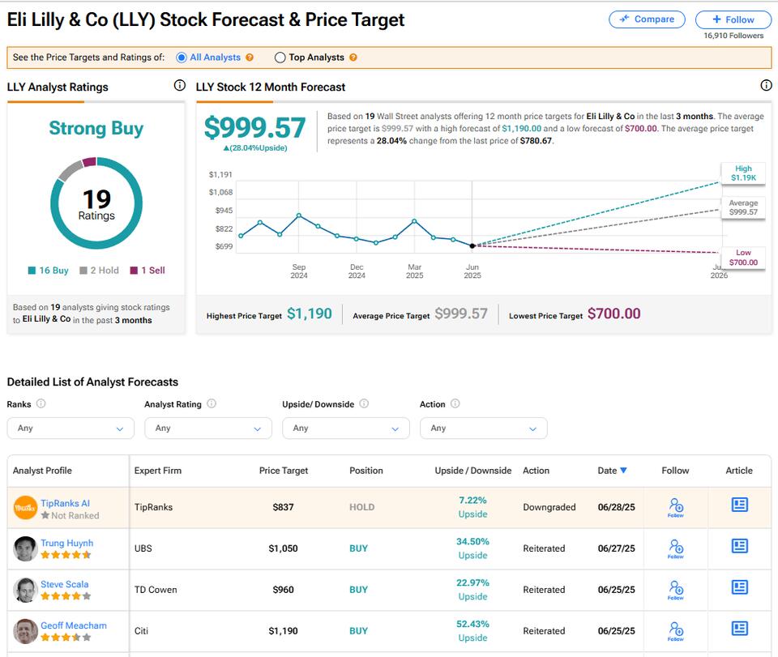Screen dimensions: 778x657
Task: Open the Ranks dropdown
Action: [x=71, y=429]
